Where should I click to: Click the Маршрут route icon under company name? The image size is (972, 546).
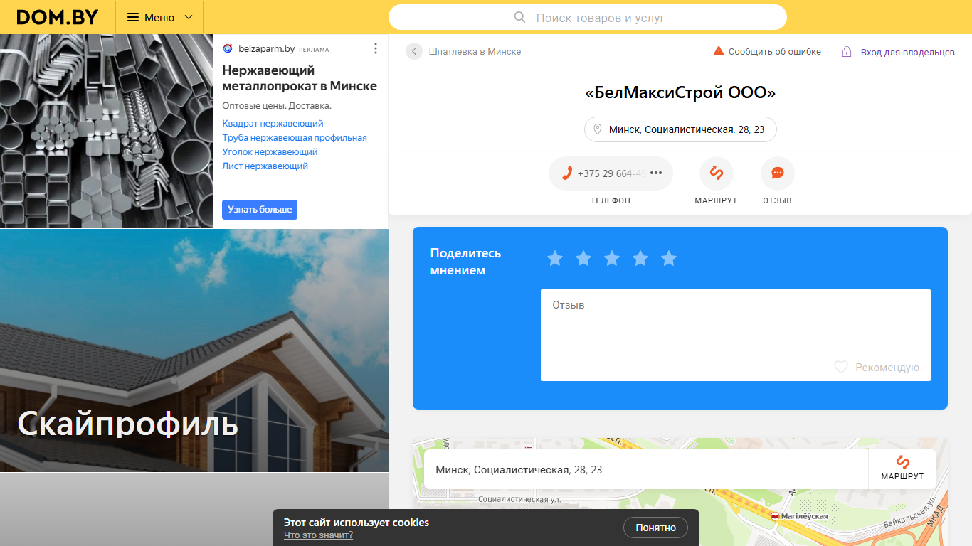coord(716,173)
